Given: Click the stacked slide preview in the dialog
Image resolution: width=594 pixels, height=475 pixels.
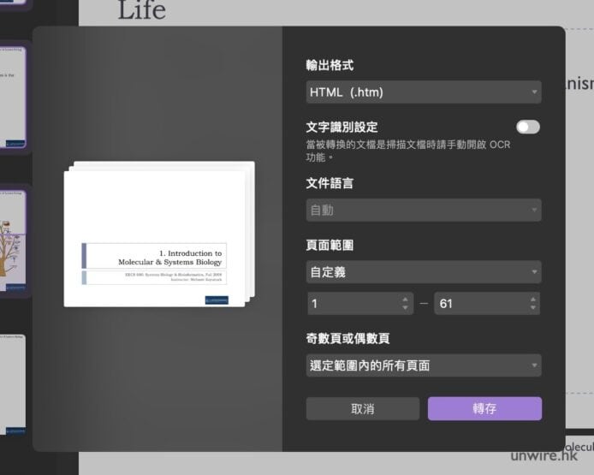Looking at the screenshot, I should [x=158, y=234].
